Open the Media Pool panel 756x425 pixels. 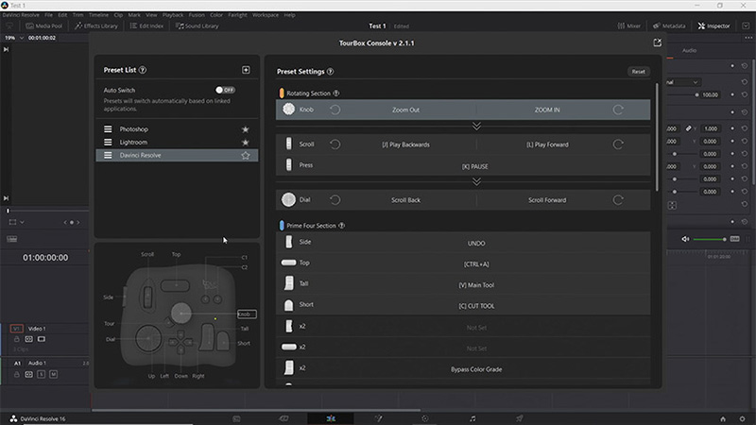tap(43, 26)
